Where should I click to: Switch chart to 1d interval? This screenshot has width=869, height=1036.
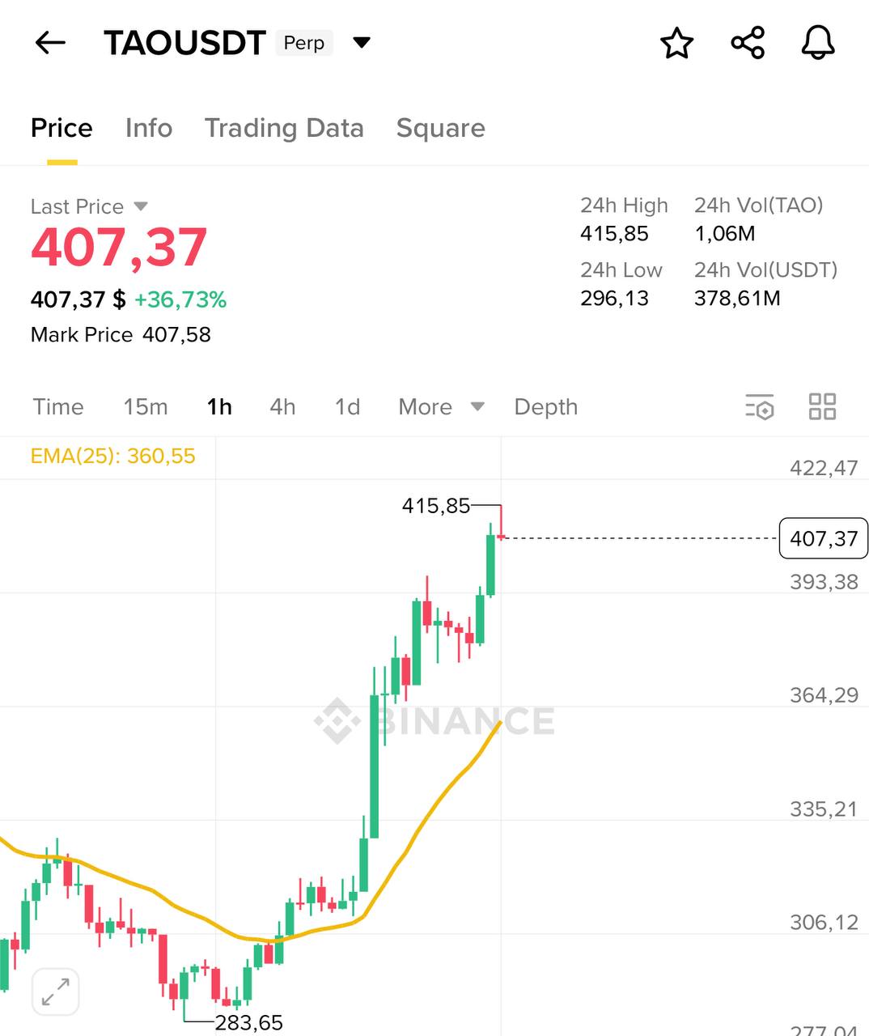pos(347,407)
